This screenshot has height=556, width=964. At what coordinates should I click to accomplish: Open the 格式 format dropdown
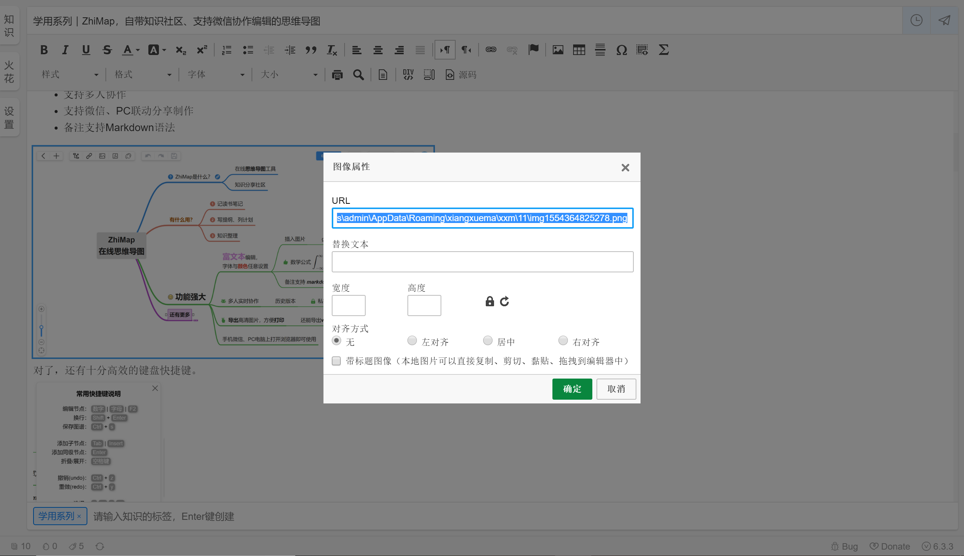(143, 75)
